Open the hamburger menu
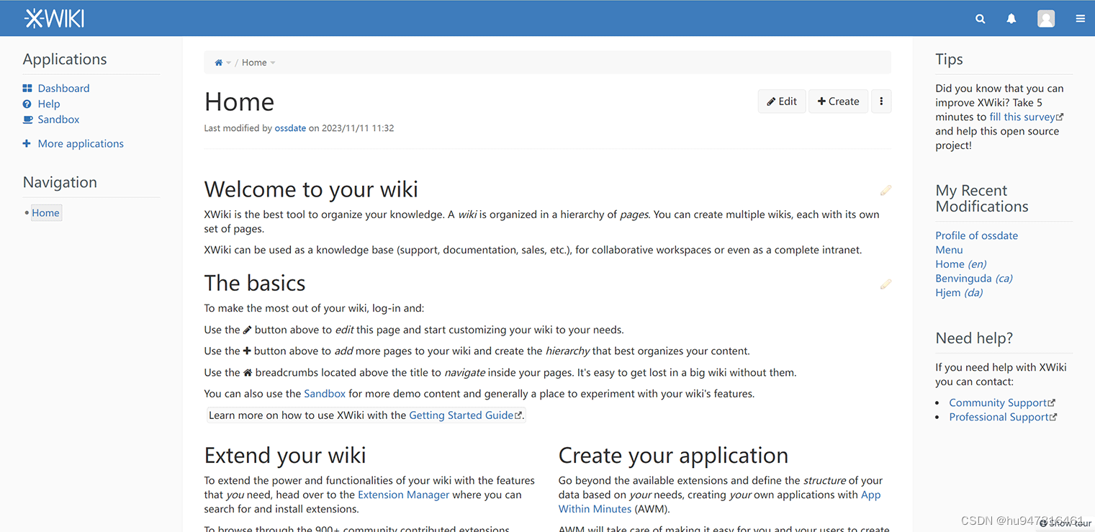1095x532 pixels. (x=1080, y=18)
